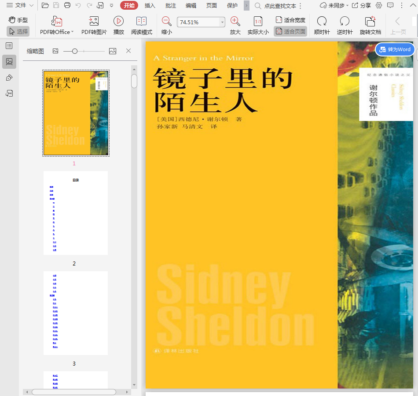Click the save disk icon
Viewport: 418px width, 396px height.
coord(56,5)
